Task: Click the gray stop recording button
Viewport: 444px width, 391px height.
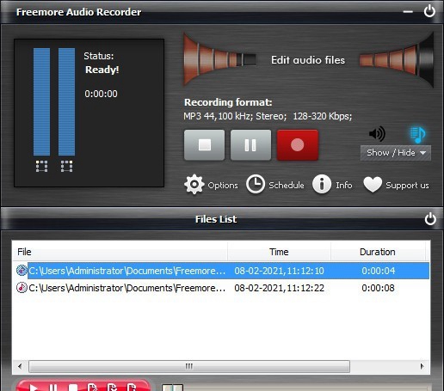Action: click(x=205, y=145)
